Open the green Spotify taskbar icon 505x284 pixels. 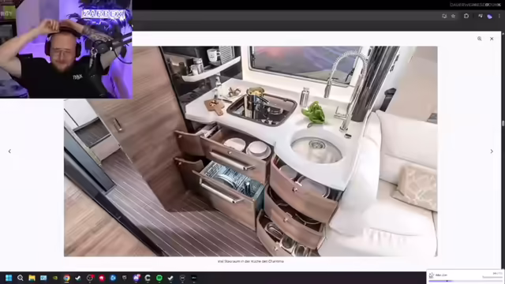click(x=159, y=278)
